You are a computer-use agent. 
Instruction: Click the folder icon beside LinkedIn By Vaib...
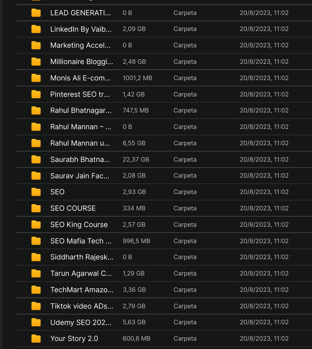[36, 29]
